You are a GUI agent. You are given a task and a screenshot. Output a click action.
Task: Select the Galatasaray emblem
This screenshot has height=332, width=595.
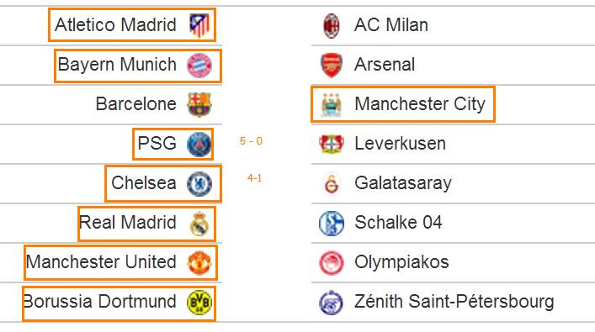(x=332, y=184)
